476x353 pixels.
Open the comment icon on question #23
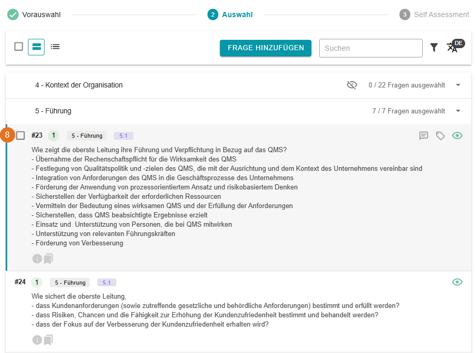pyautogui.click(x=424, y=136)
